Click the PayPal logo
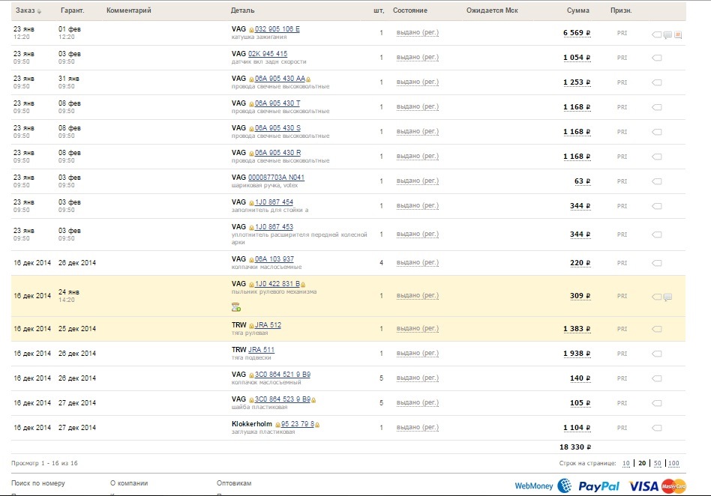Screen dimensions: 711x496 [x=598, y=486]
